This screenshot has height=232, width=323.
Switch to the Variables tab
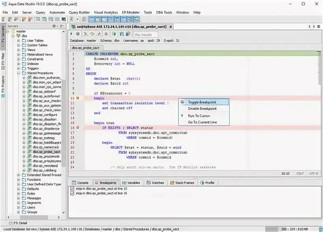tap(131, 183)
